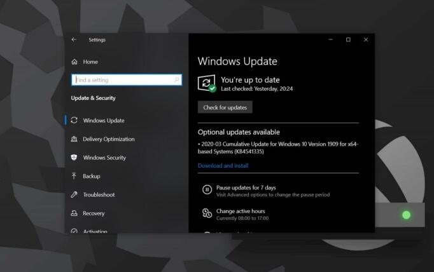Image resolution: width=434 pixels, height=272 pixels.
Task: Open the Activation page
Action: [x=95, y=231]
